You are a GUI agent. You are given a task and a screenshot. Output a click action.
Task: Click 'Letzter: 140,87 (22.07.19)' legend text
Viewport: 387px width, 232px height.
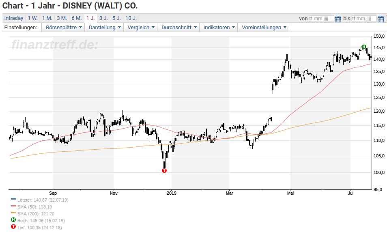point(43,200)
